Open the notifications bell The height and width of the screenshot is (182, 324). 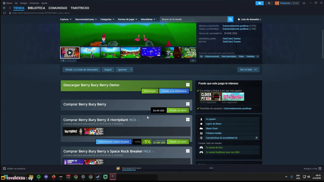pos(269,3)
